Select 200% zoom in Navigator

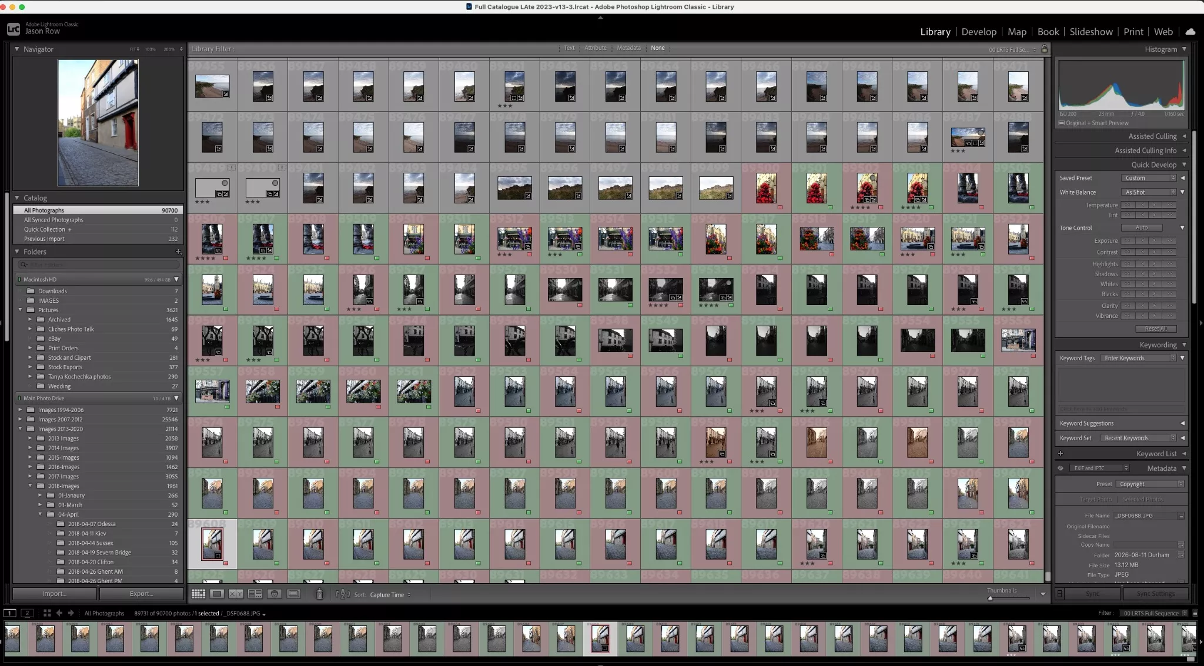pyautogui.click(x=169, y=49)
